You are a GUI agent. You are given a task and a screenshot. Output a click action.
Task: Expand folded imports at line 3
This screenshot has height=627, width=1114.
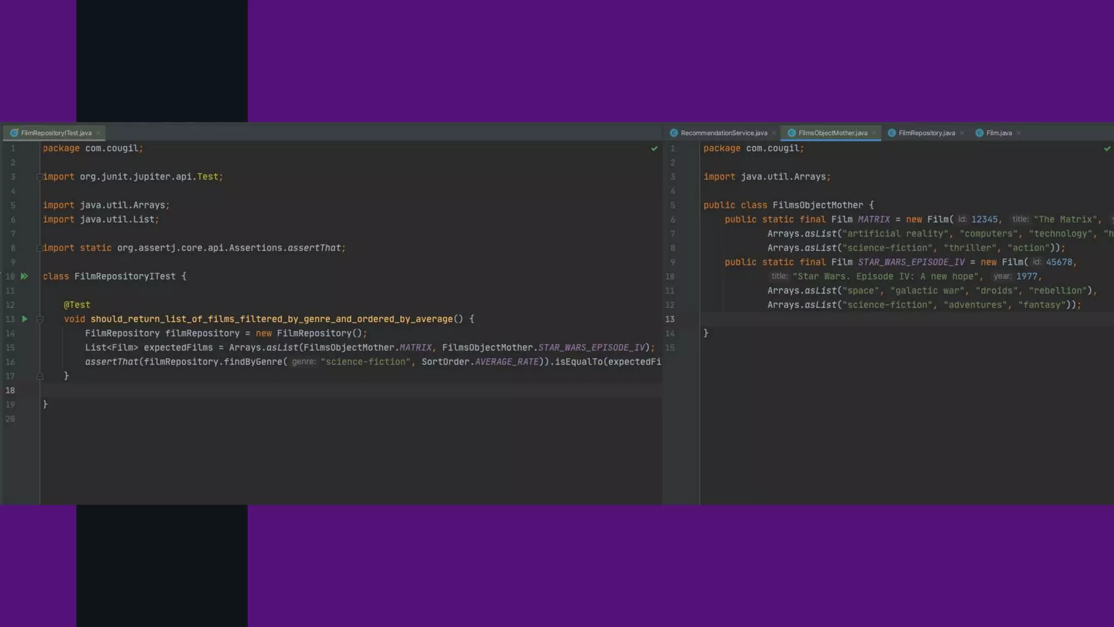point(39,177)
